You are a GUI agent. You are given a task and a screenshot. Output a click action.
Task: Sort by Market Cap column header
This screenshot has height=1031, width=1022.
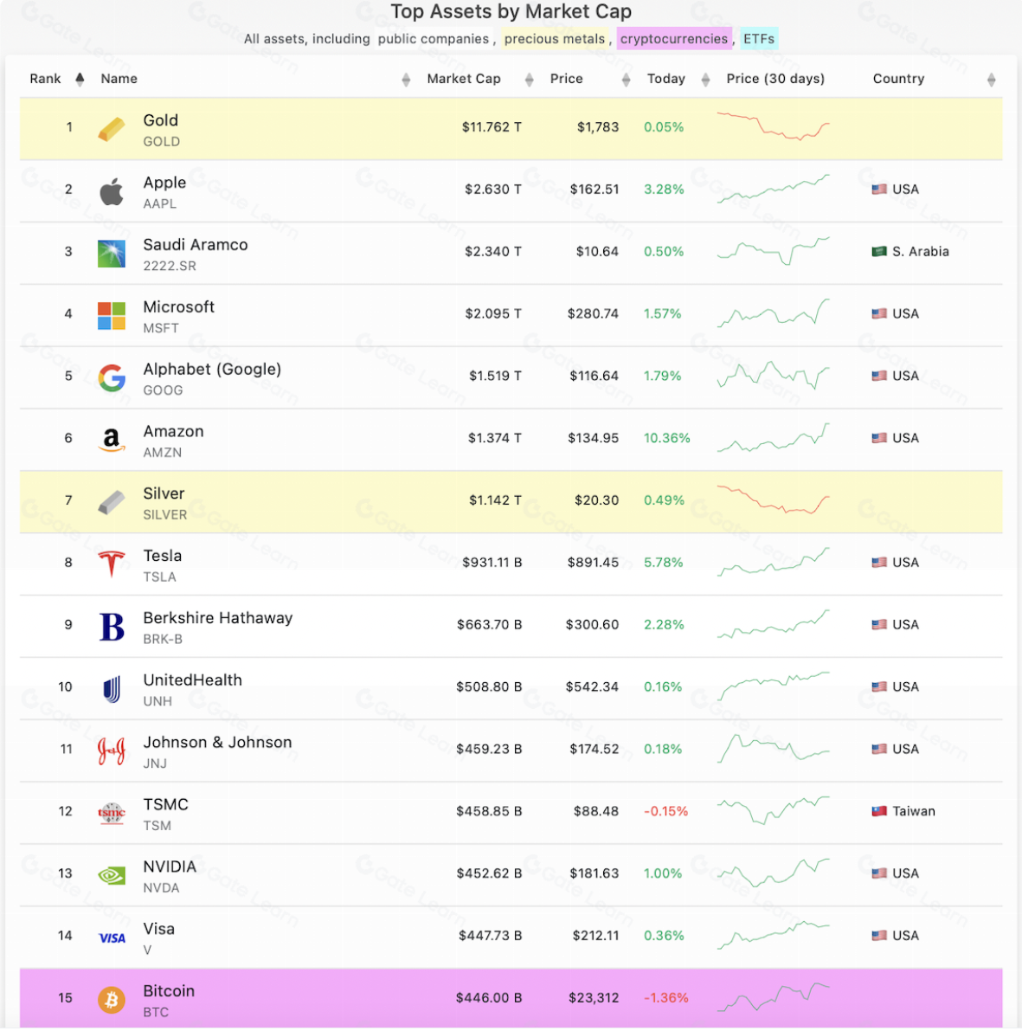point(464,79)
